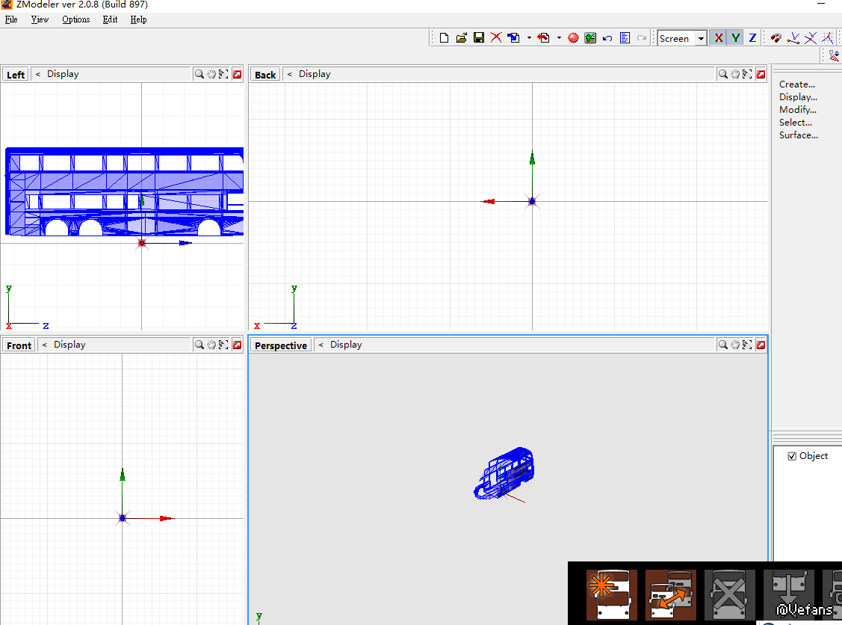Open the Edit menu
842x625 pixels.
(x=111, y=19)
